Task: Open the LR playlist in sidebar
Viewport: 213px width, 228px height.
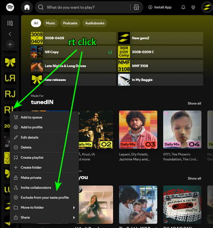Action: 10,78
